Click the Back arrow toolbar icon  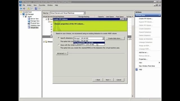point(21,9)
